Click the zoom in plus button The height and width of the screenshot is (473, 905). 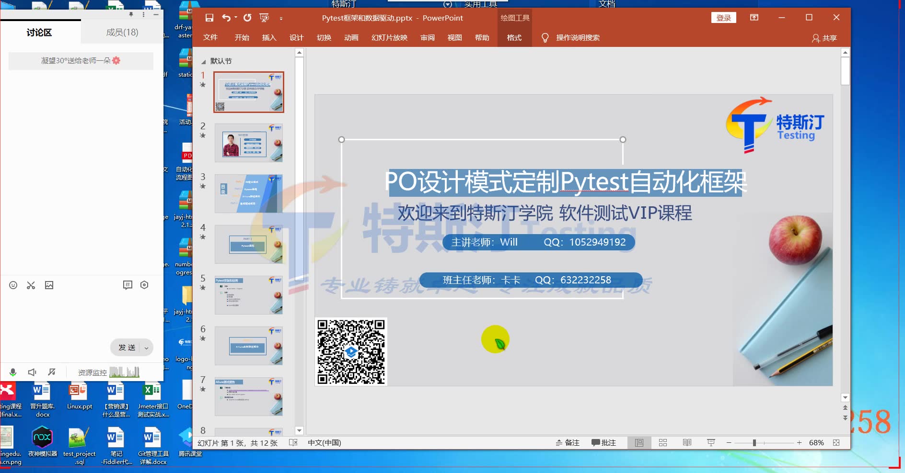pyautogui.click(x=799, y=442)
